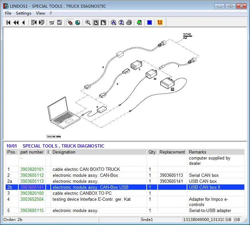Open the order checklist icon
250x225 pixels.
pyautogui.click(x=60, y=22)
